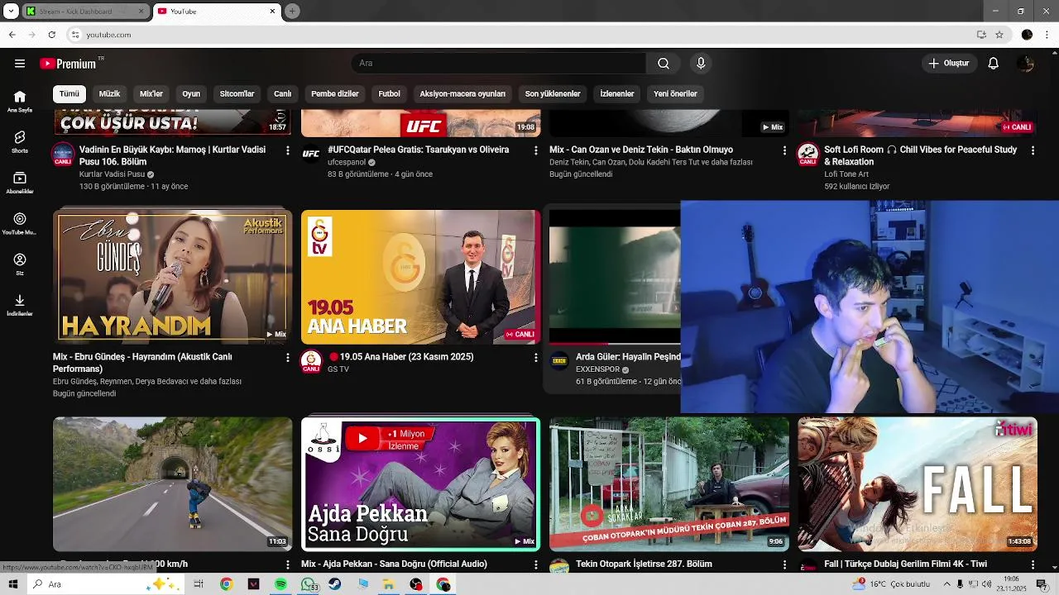Open Steam from the taskbar
This screenshot has height=595, width=1059.
click(x=334, y=584)
